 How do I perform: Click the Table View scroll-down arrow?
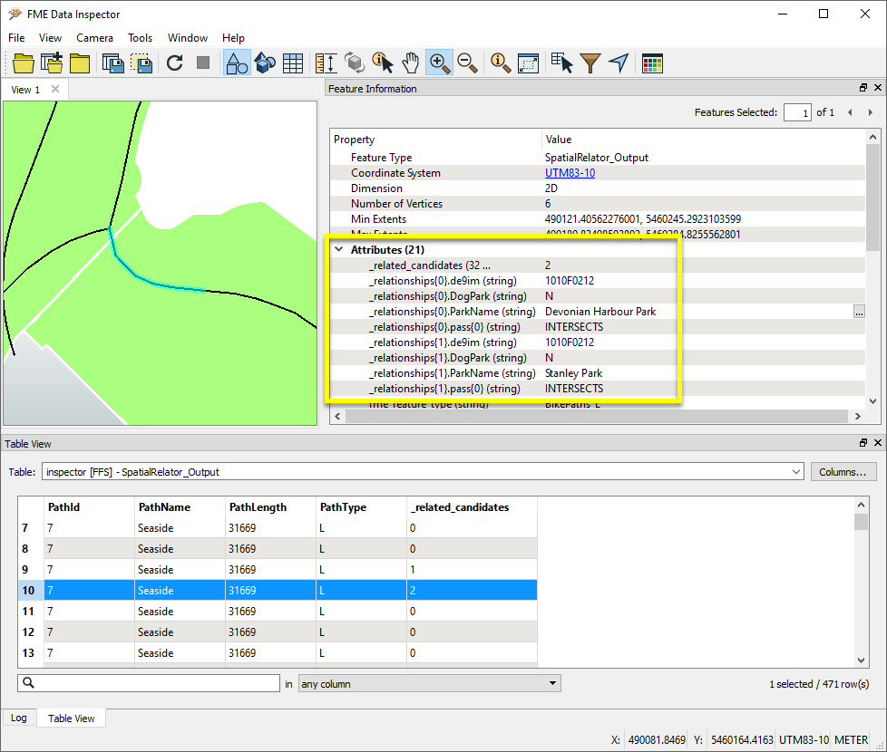click(x=861, y=660)
